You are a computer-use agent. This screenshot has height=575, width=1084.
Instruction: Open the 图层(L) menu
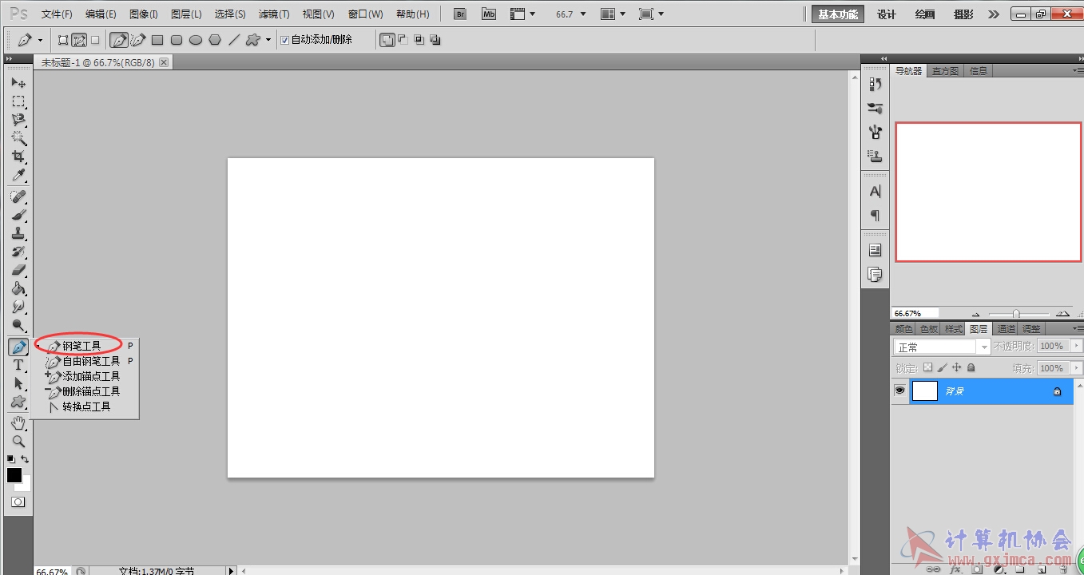tap(186, 14)
